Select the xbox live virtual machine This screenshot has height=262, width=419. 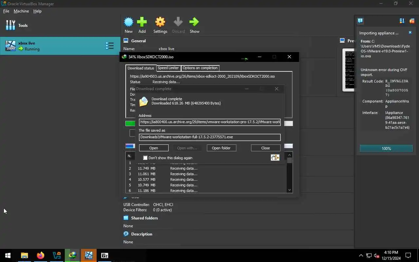(x=60, y=46)
